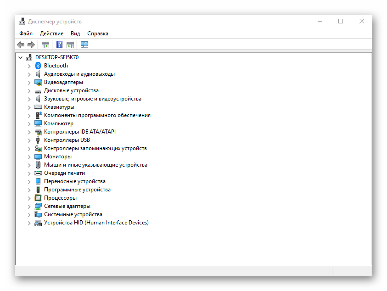Maximize the Диспетчер устройств window
The height and width of the screenshot is (291, 387).
(341, 22)
